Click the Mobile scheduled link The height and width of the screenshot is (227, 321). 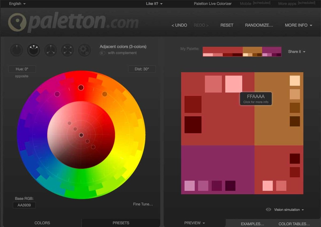click(x=255, y=3)
